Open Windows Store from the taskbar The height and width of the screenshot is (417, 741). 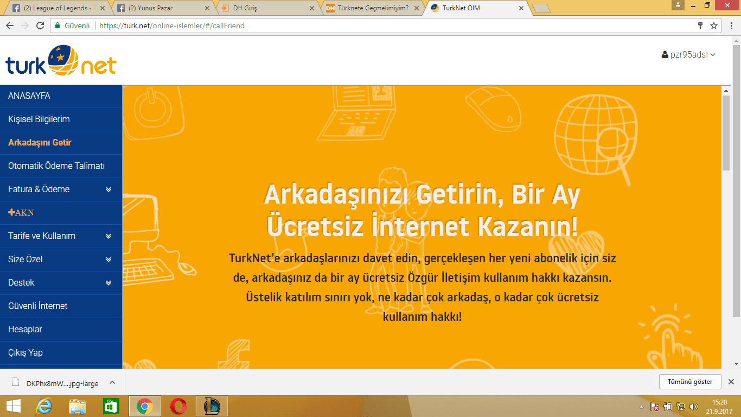(111, 406)
